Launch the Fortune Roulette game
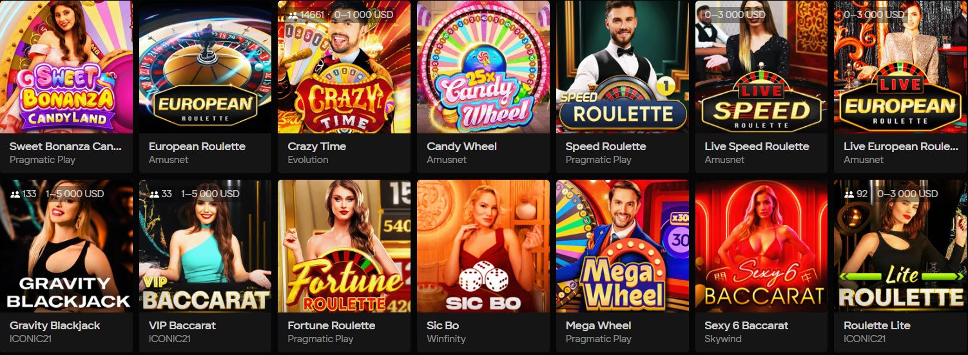Screen dimensions: 968x355 (344, 246)
